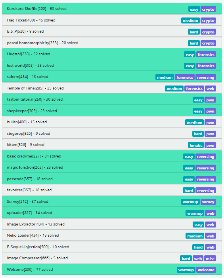Click the reversing tag on saferm
Viewport: 224px width, 278px height.
pyautogui.click(x=206, y=77)
